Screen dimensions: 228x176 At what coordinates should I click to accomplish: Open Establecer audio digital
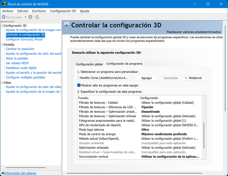click(x=21, y=68)
